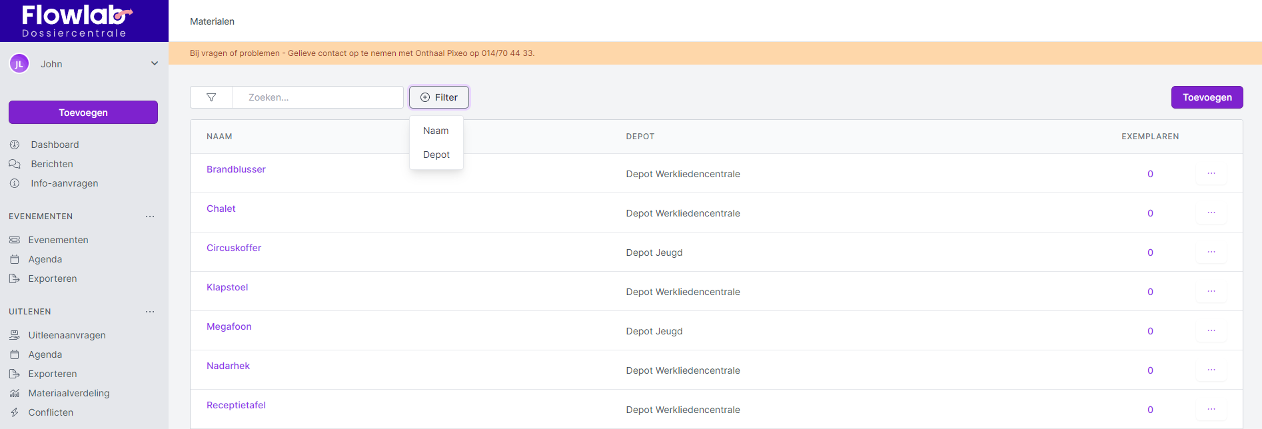Open Dashboard from the sidebar
Viewport: 1262px width, 429px height.
[x=55, y=145]
